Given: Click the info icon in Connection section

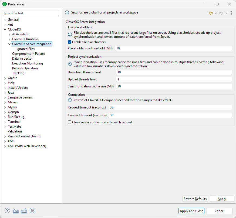Looking at the screenshot, I should click(x=70, y=100).
